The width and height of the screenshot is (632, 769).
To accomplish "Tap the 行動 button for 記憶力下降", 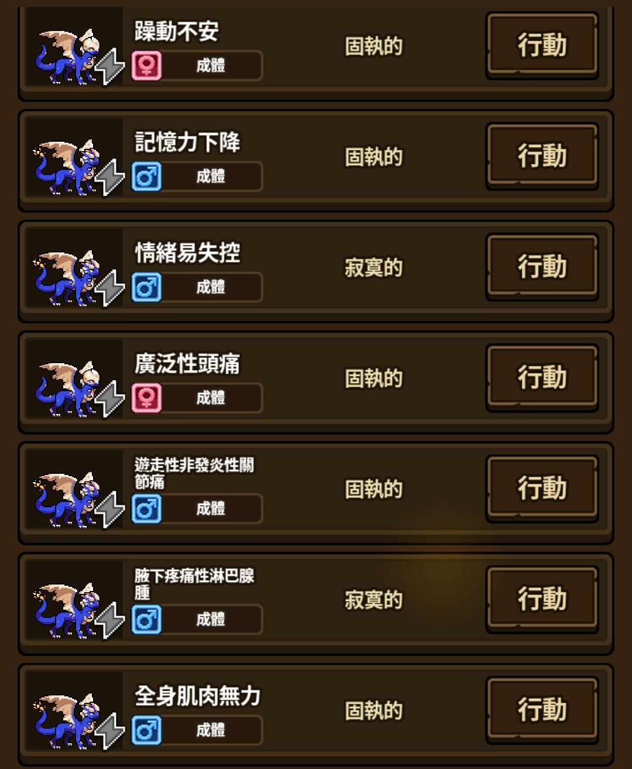I will click(542, 156).
